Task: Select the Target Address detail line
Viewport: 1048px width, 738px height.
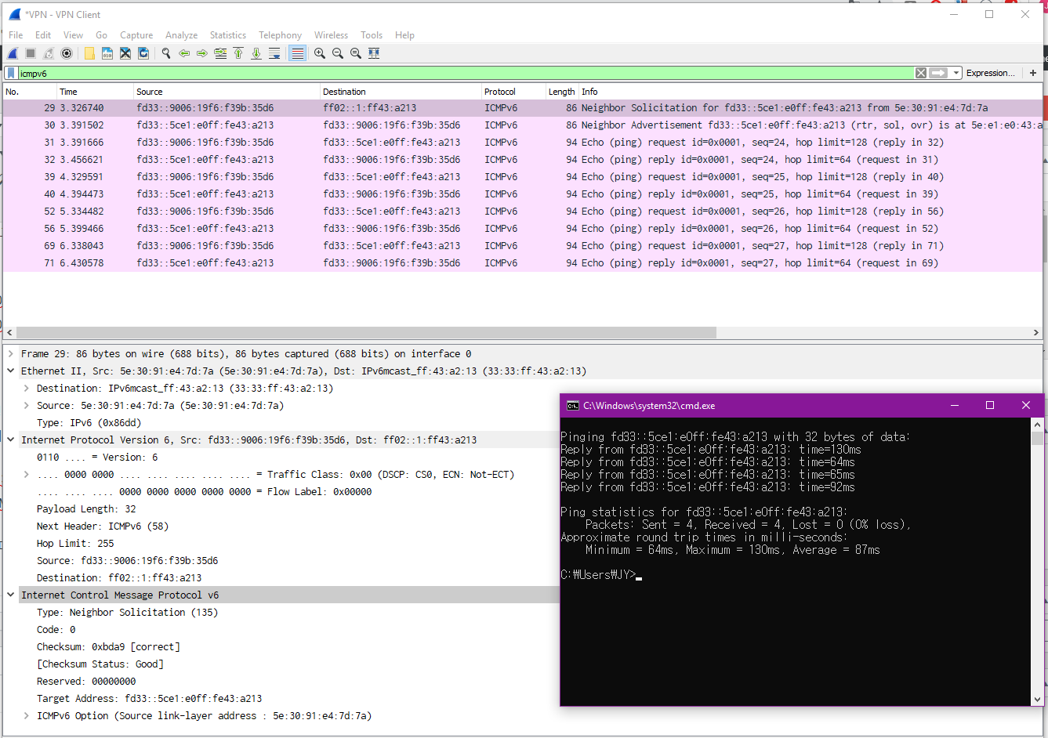Action: click(x=149, y=699)
